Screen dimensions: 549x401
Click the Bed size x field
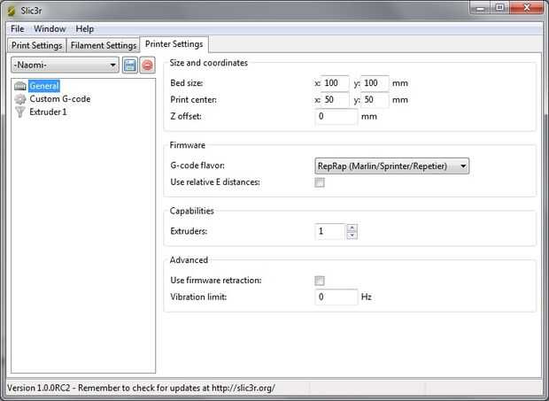pyautogui.click(x=336, y=83)
